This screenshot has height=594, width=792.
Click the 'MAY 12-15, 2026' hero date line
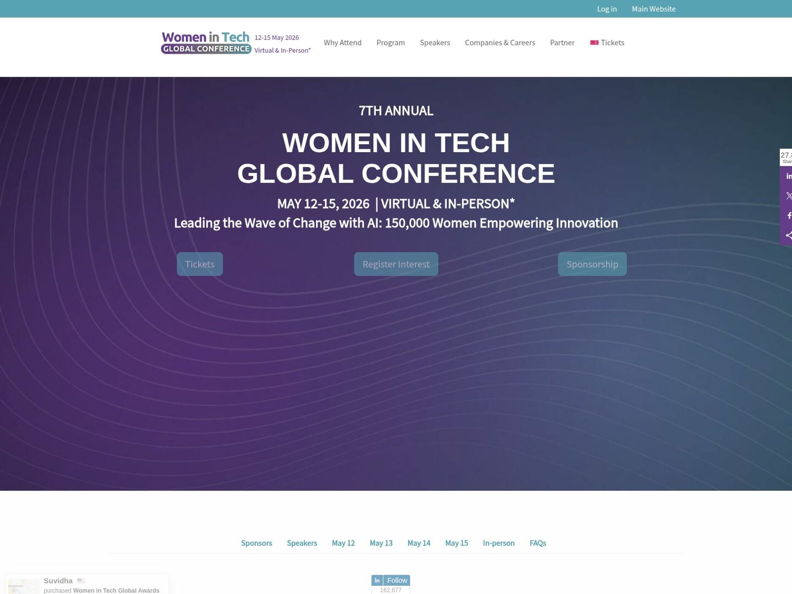pos(323,204)
